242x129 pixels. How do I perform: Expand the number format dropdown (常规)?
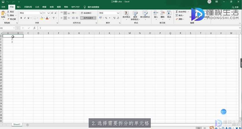pos(118,13)
